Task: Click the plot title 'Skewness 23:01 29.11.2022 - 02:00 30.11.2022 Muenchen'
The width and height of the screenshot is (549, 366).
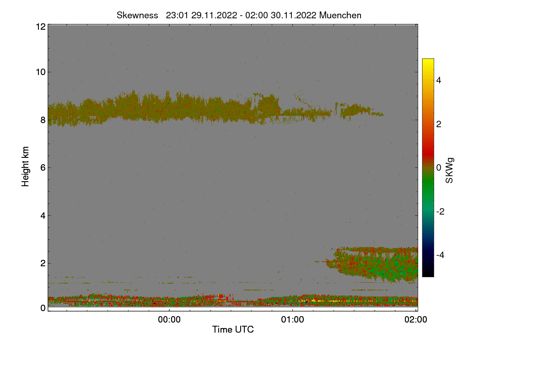Action: [239, 15]
